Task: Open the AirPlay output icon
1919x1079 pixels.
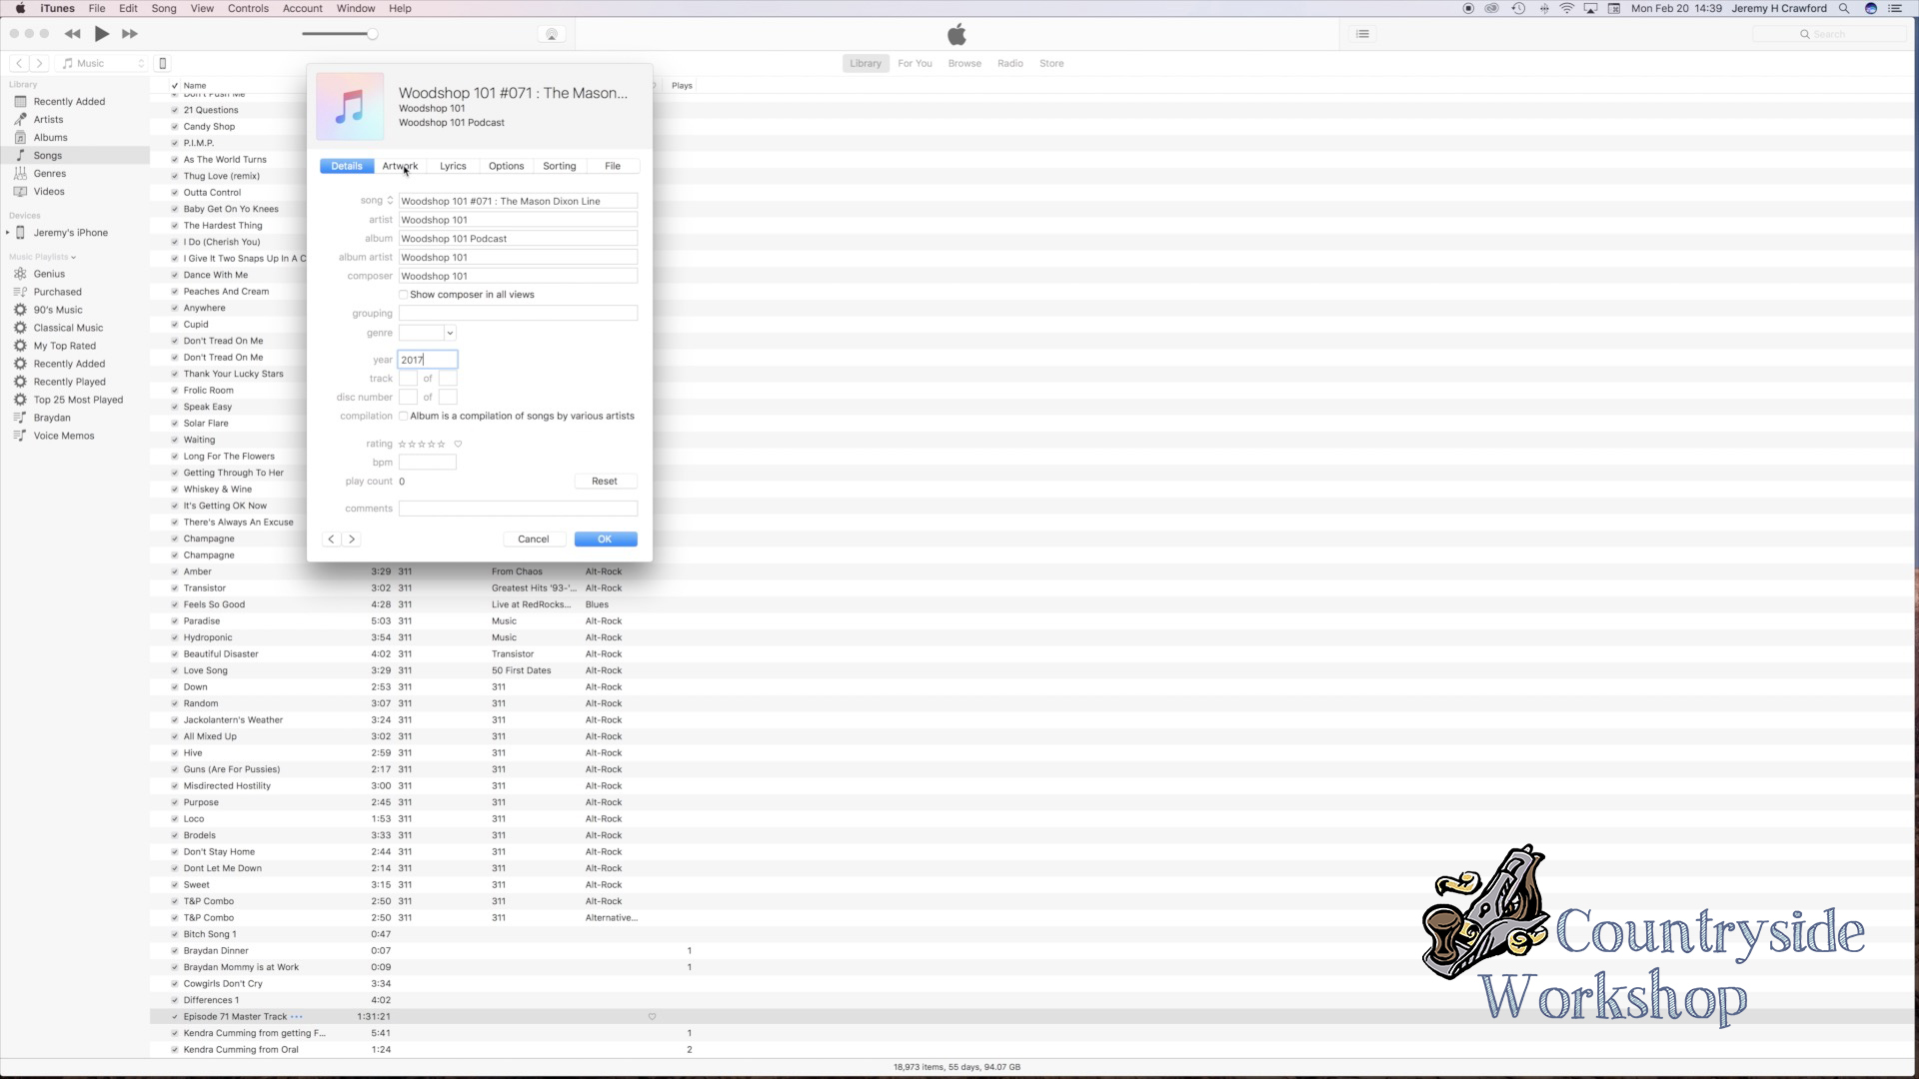Action: tap(551, 34)
